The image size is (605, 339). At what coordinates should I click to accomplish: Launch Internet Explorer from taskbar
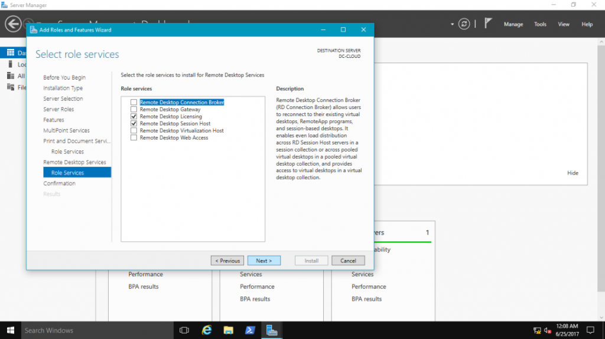pos(207,330)
